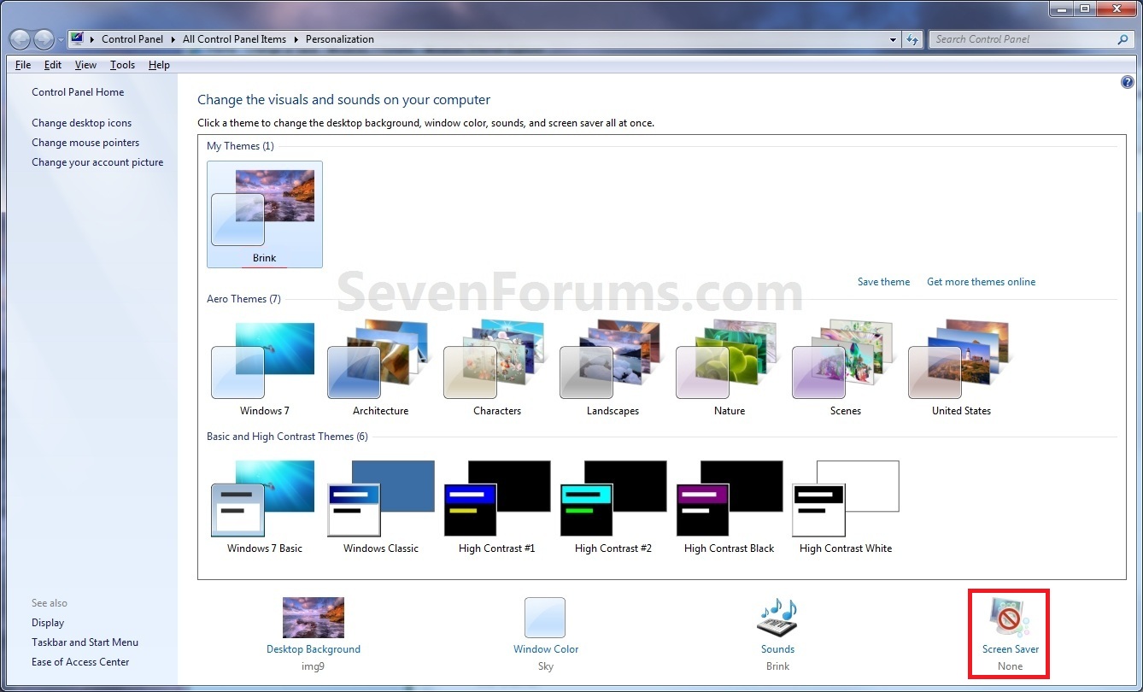The image size is (1143, 692).
Task: Open Get more themes online
Action: pos(981,281)
